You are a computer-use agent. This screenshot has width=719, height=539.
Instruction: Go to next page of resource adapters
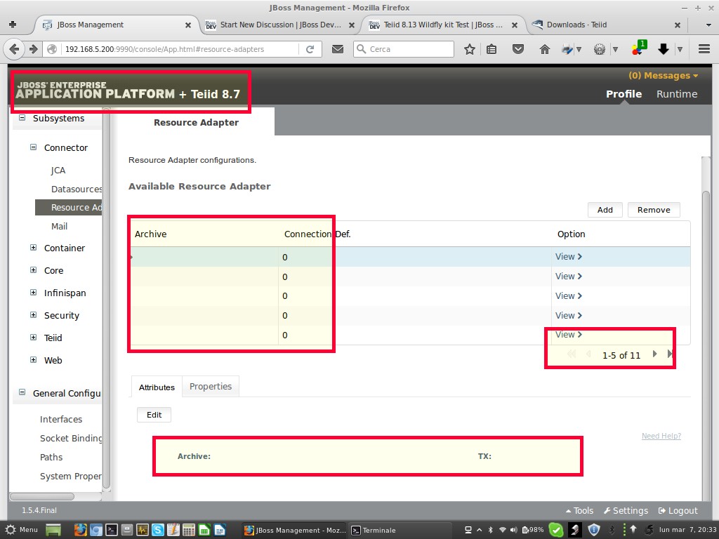pyautogui.click(x=655, y=354)
